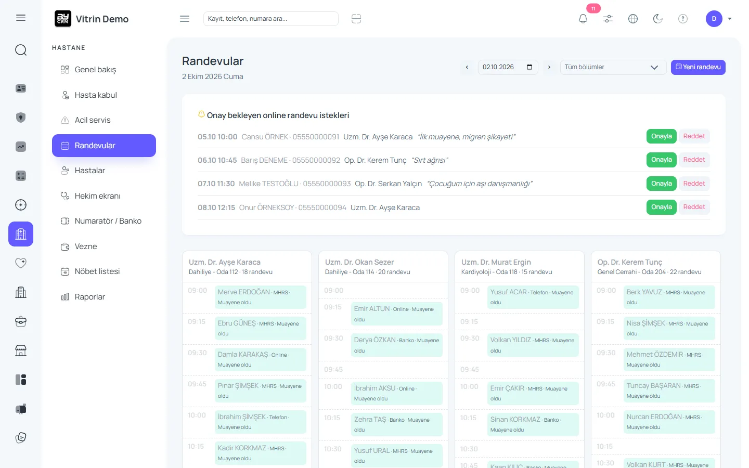Reject Onur ÖRNEKSOY's appointment request
The height and width of the screenshot is (468, 749).
point(694,207)
